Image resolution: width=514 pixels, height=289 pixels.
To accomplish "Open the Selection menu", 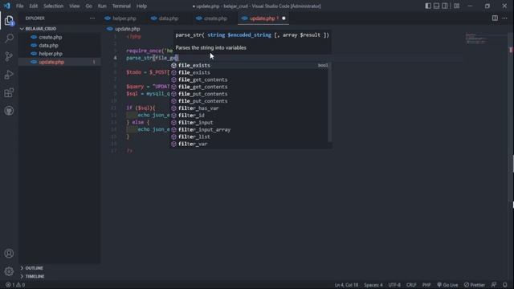I will coord(54,6).
